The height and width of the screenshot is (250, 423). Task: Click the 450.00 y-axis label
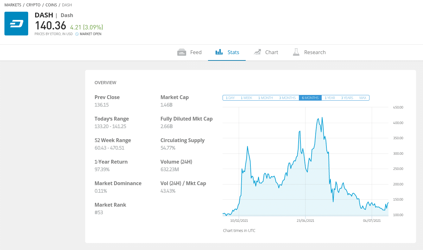[398, 107]
